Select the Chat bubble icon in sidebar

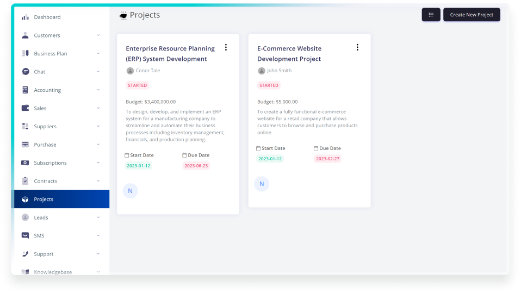25,72
